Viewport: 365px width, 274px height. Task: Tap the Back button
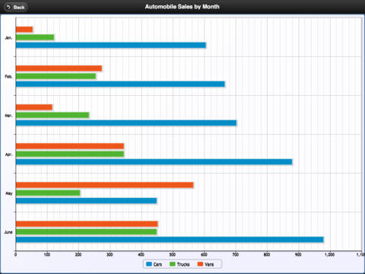[16, 7]
